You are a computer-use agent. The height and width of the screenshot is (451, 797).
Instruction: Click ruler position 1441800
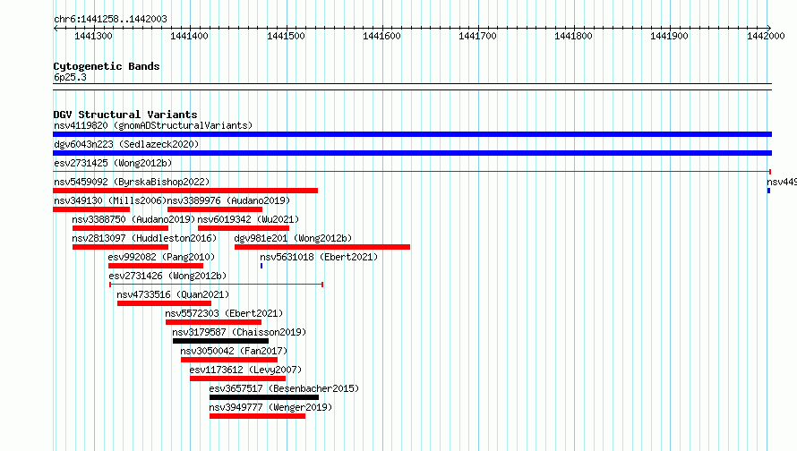point(573,36)
